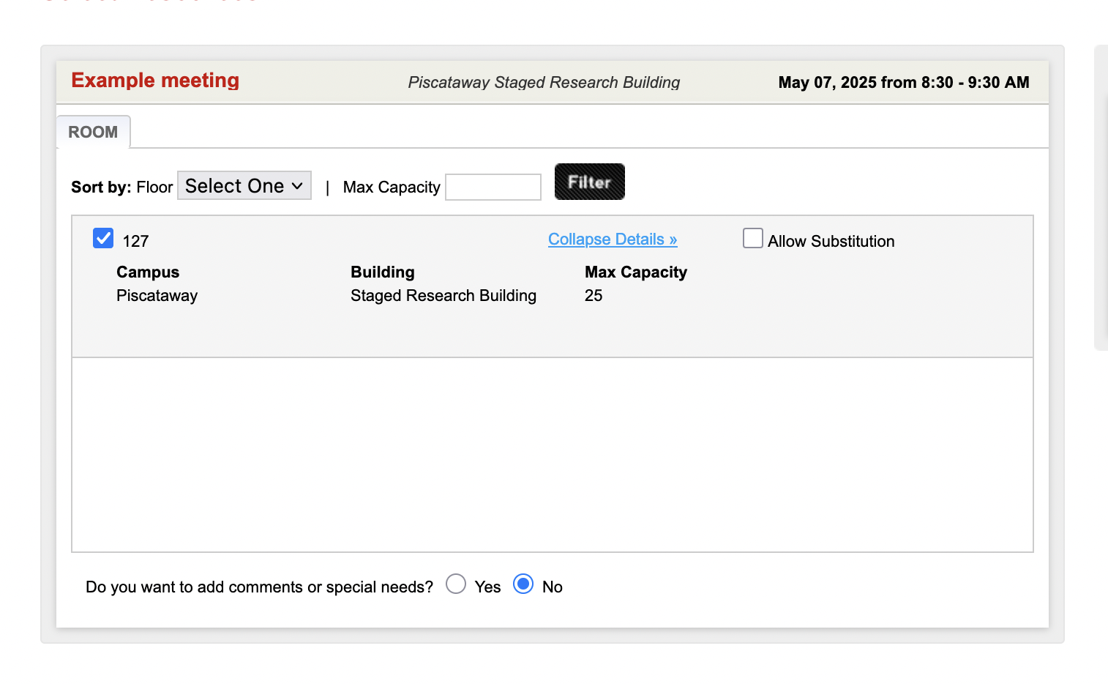Uncheck the room 127 checkbox

[x=103, y=239]
